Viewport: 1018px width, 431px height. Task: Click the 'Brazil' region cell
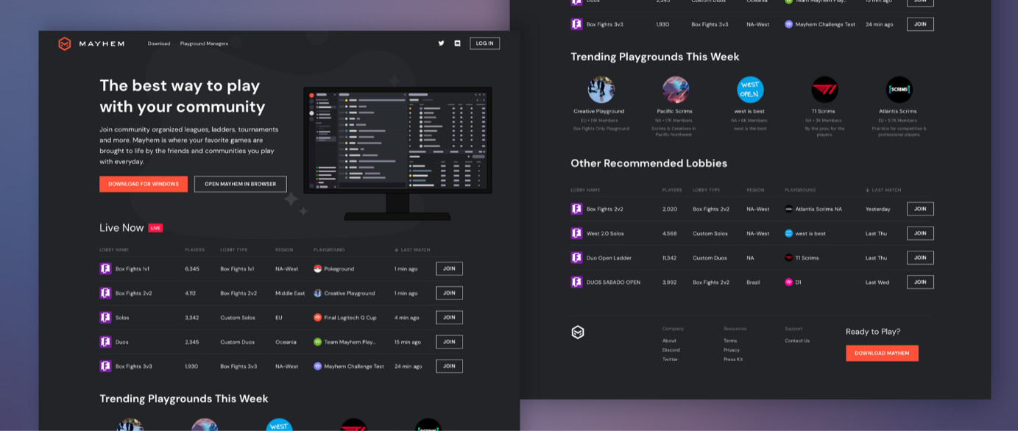tap(753, 282)
